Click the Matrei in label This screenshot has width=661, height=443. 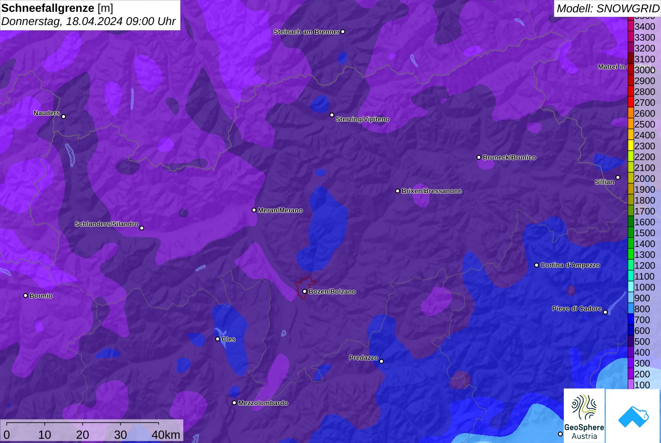(x=611, y=67)
